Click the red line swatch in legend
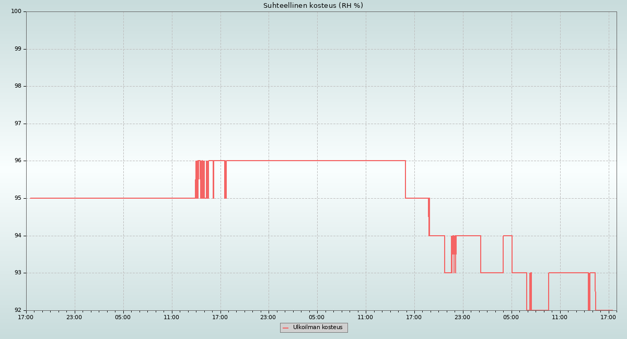 (286, 328)
